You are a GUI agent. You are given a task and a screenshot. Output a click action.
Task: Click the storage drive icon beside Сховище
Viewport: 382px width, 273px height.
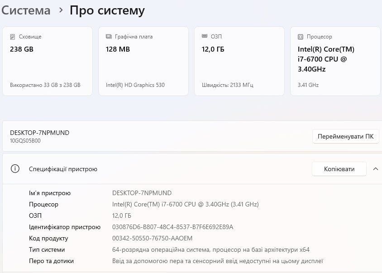click(x=13, y=37)
